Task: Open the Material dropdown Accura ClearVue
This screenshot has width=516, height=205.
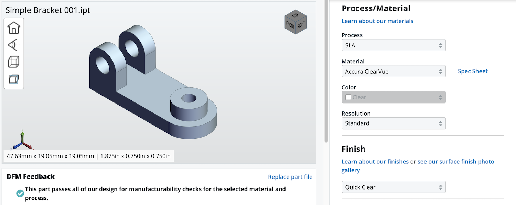Action: 394,72
